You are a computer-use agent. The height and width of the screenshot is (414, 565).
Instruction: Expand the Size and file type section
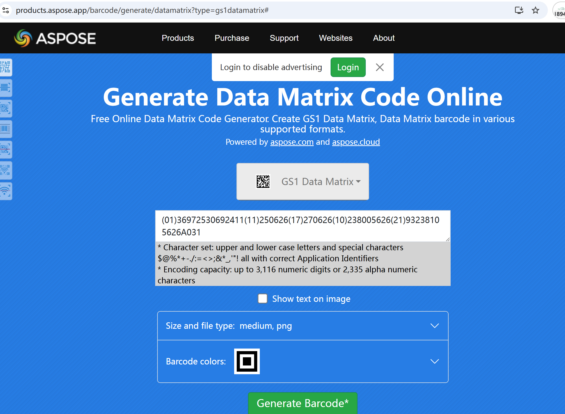click(x=303, y=326)
